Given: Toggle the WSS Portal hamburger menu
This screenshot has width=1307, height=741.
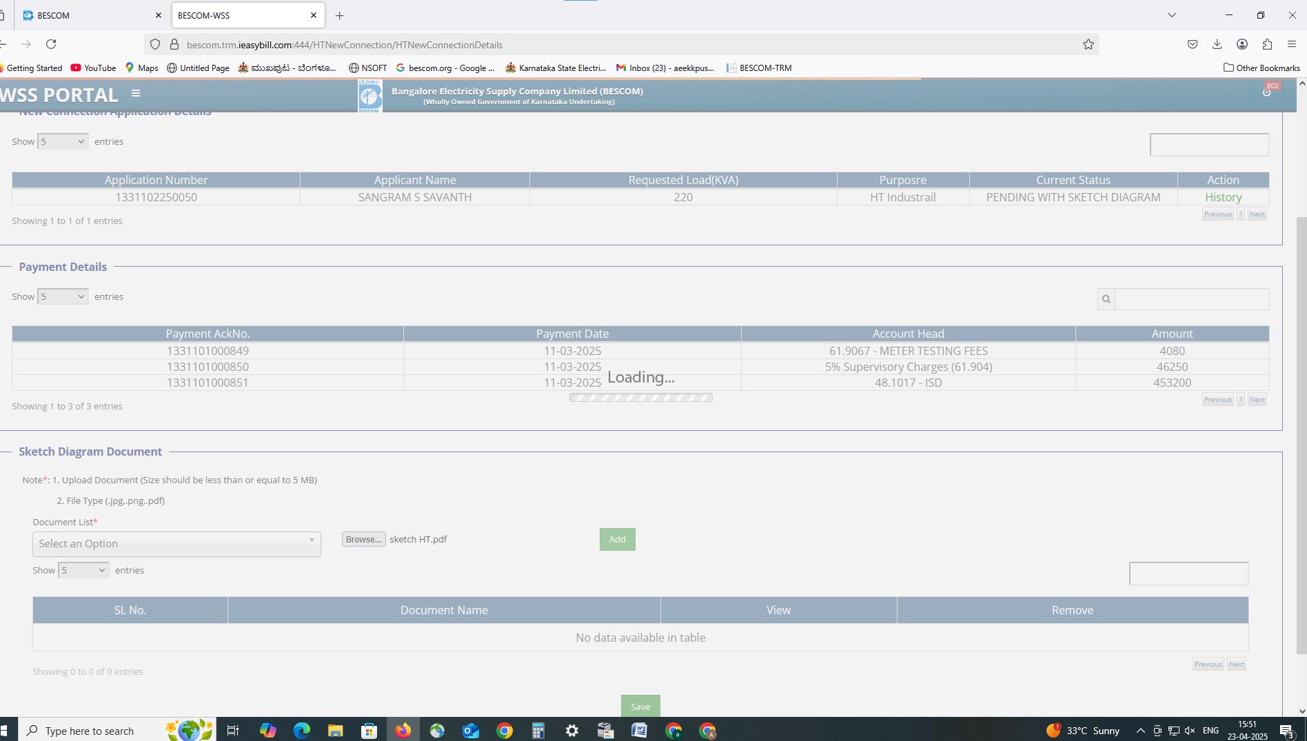Looking at the screenshot, I should (136, 93).
